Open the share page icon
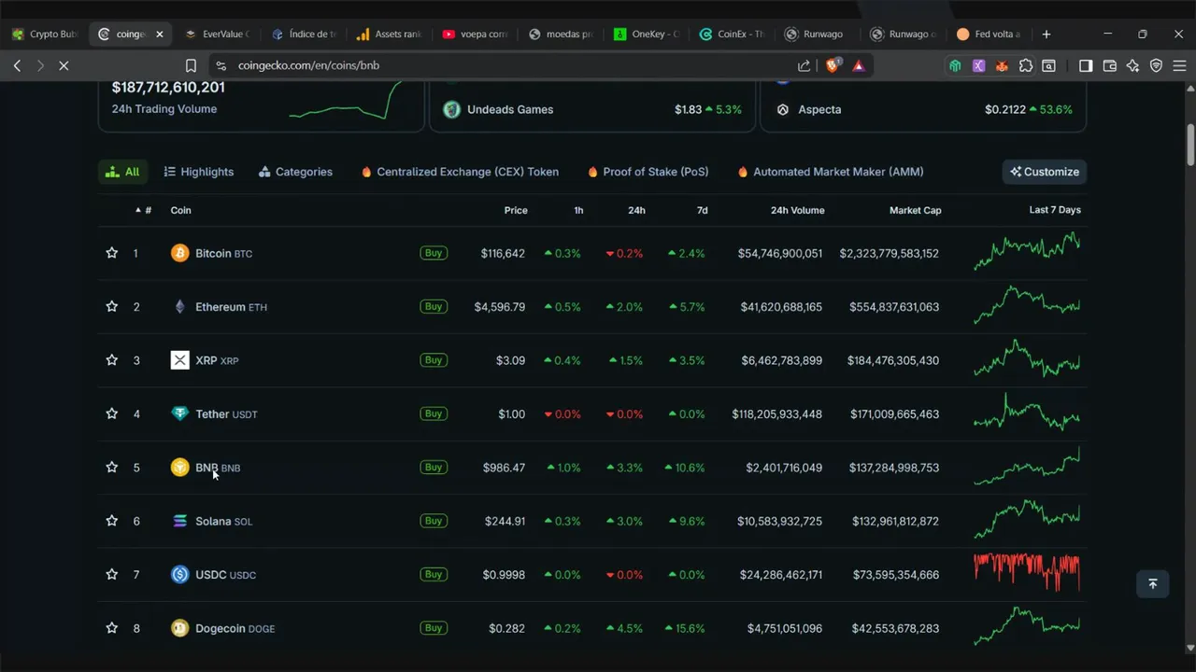Screen dimensions: 1196x672 click(804, 65)
